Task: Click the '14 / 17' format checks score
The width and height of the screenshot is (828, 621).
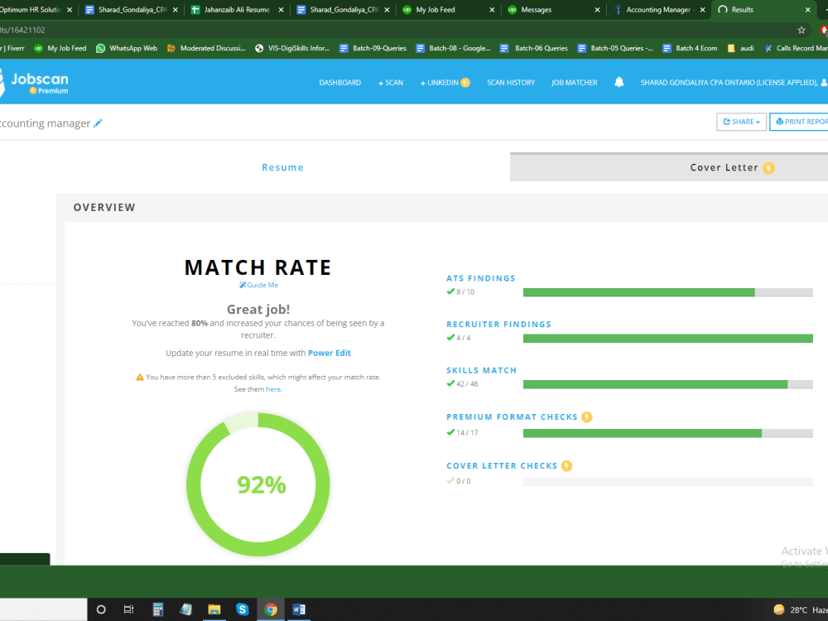Action: [467, 432]
